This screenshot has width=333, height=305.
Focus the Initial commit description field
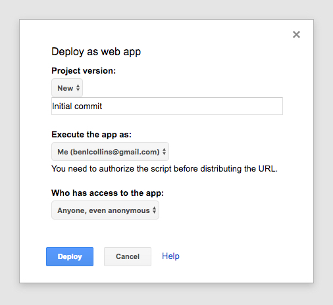[167, 106]
